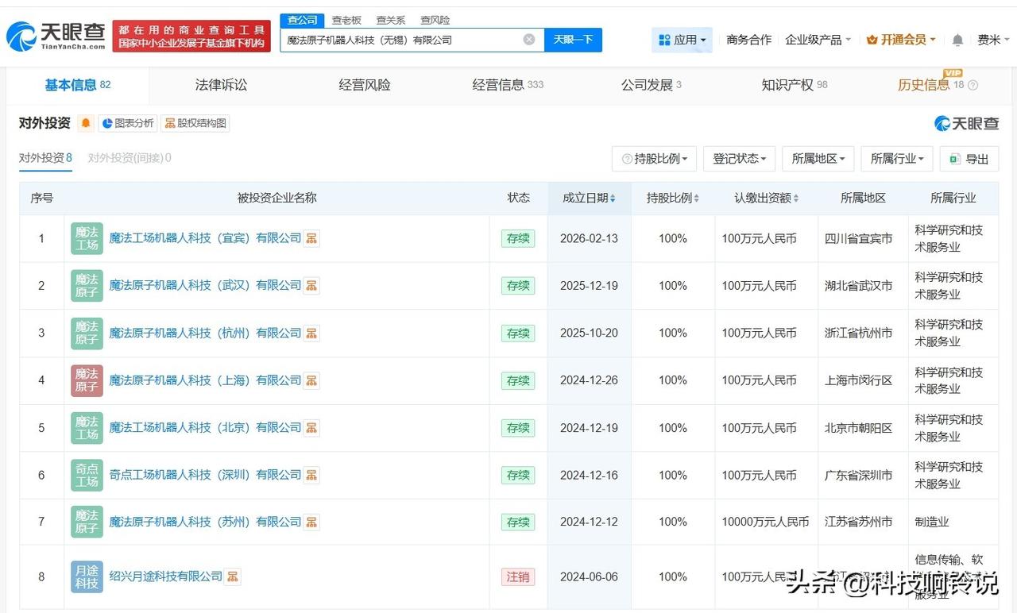Switch to the 知识产权 tab
Screen dimensions: 1017x613
point(795,85)
